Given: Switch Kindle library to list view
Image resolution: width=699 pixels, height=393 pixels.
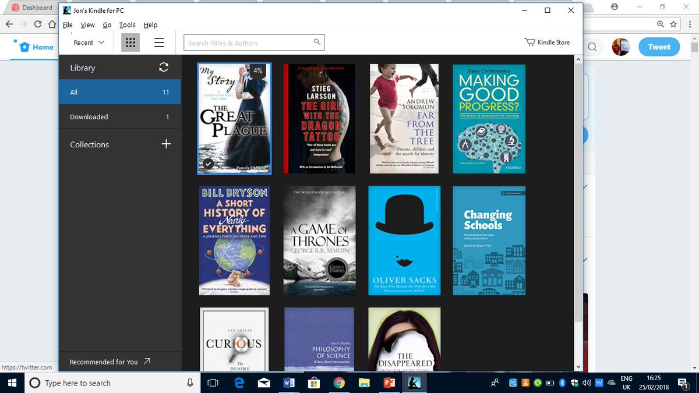Looking at the screenshot, I should [159, 43].
